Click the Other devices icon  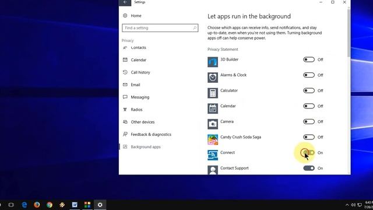pyautogui.click(x=125, y=122)
